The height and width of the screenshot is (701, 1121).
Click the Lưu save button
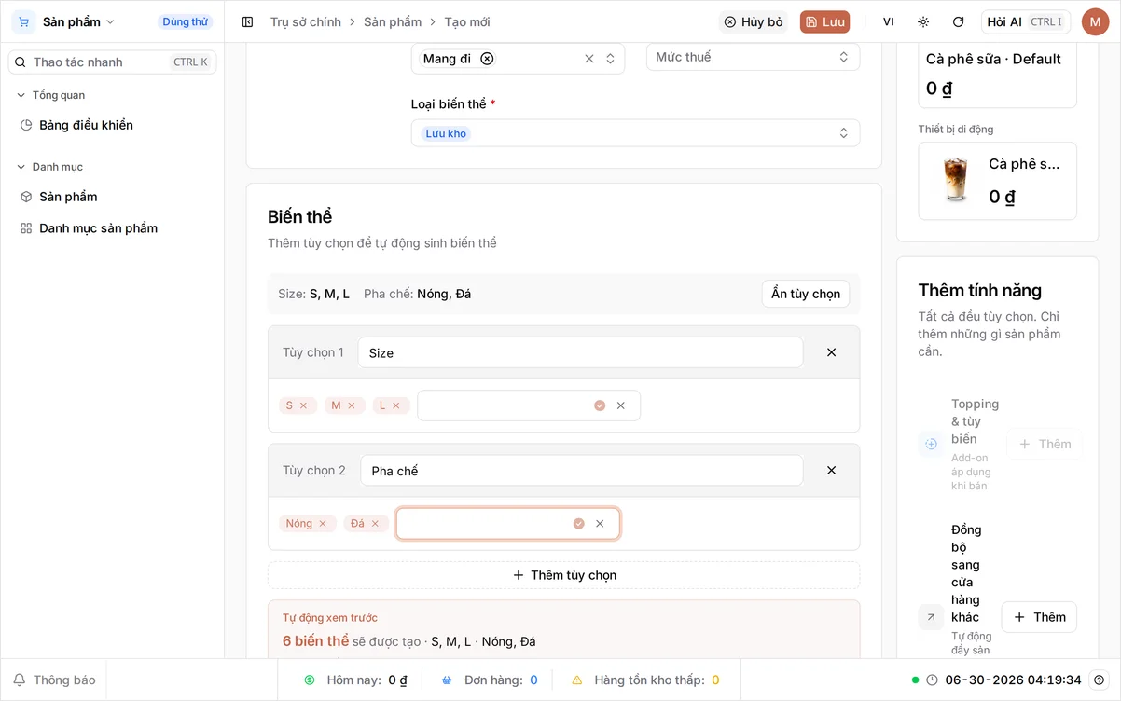tap(824, 21)
